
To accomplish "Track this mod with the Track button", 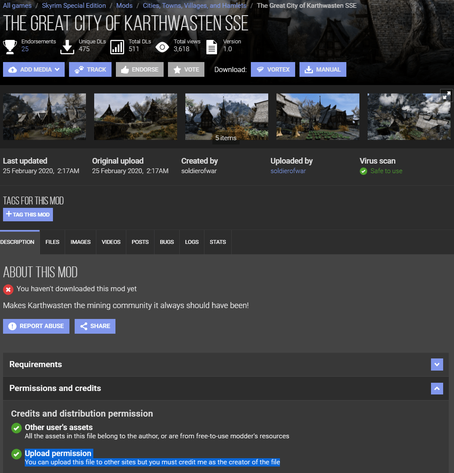I will [90, 69].
